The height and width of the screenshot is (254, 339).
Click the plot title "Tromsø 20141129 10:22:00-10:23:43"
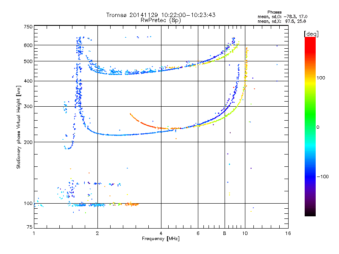point(161,15)
